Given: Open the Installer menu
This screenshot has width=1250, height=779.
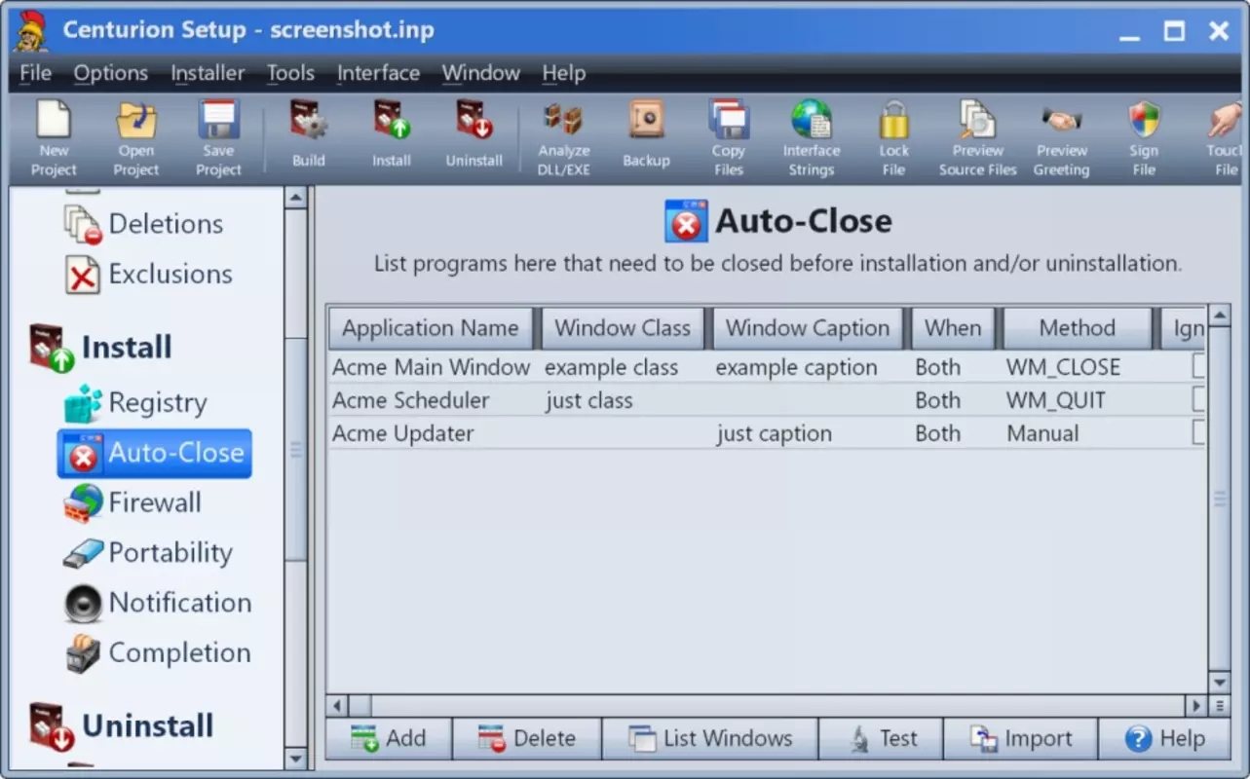Looking at the screenshot, I should coord(208,73).
